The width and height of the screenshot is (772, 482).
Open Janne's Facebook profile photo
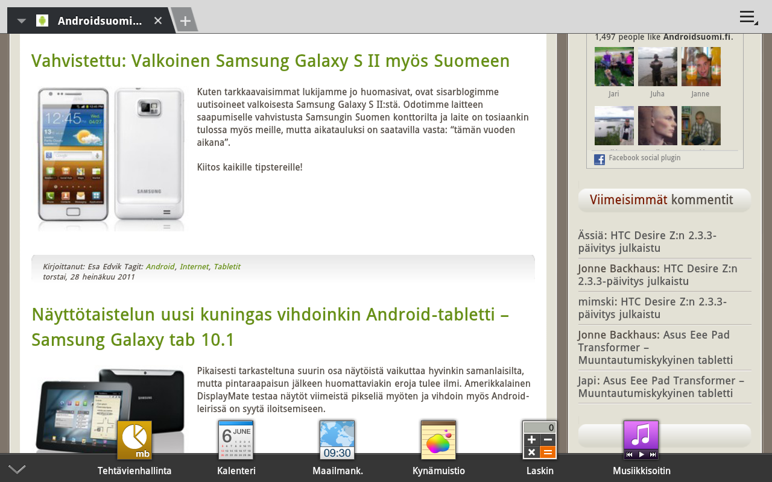pos(701,67)
